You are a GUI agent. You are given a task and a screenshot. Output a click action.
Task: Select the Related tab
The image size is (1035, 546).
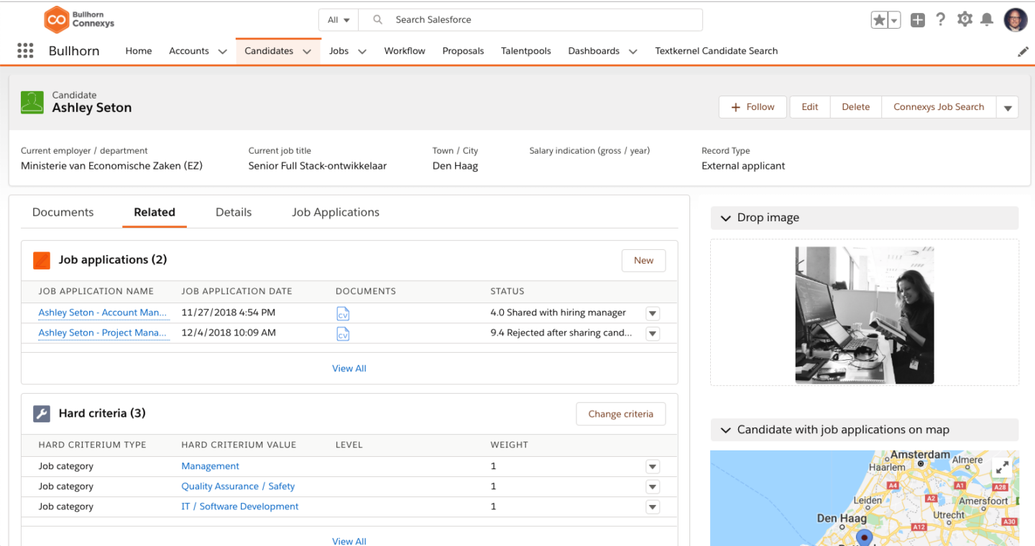pyautogui.click(x=155, y=213)
